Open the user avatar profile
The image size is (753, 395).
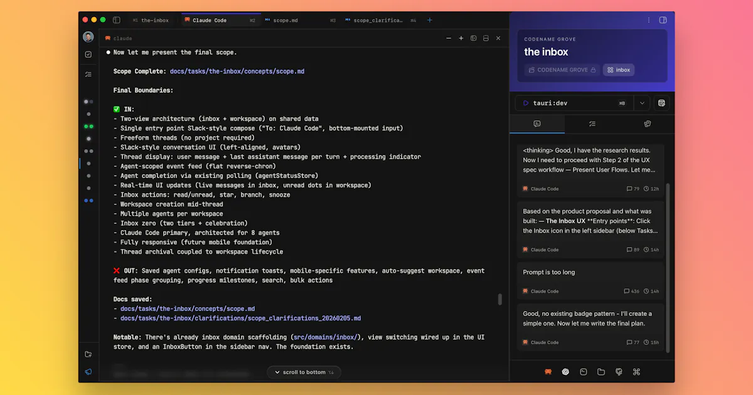pos(88,37)
